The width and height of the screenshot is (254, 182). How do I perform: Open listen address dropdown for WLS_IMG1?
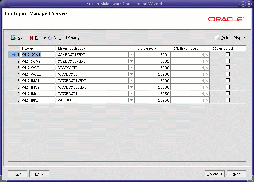[x=131, y=81]
